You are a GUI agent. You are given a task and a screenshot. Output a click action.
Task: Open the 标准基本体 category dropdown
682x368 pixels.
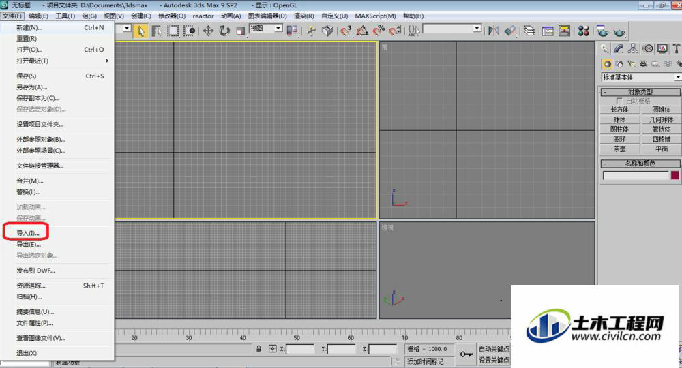[x=641, y=77]
